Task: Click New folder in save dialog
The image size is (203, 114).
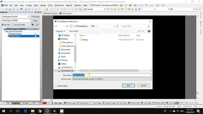Action: pyautogui.click(x=74, y=31)
